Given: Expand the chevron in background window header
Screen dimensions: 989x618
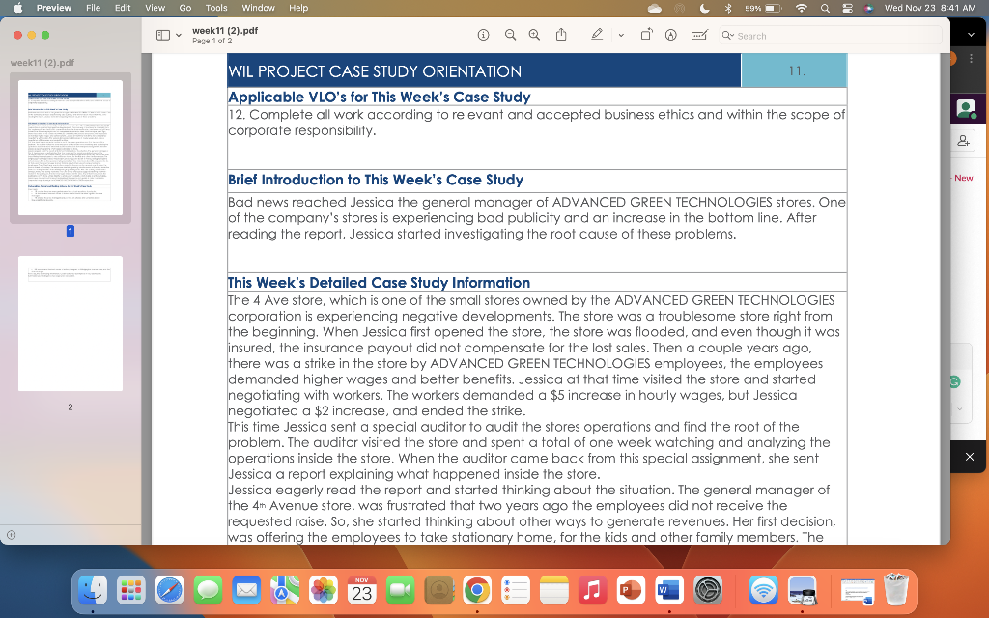Looking at the screenshot, I should pyautogui.click(x=972, y=35).
